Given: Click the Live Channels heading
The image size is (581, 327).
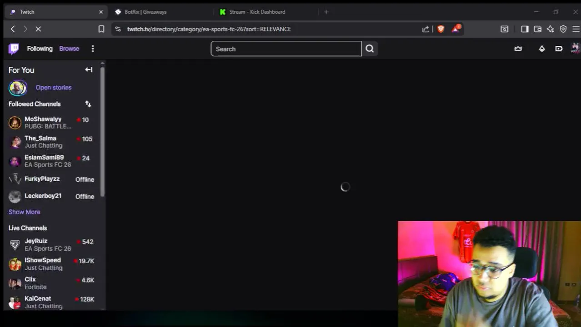Looking at the screenshot, I should coord(28,228).
